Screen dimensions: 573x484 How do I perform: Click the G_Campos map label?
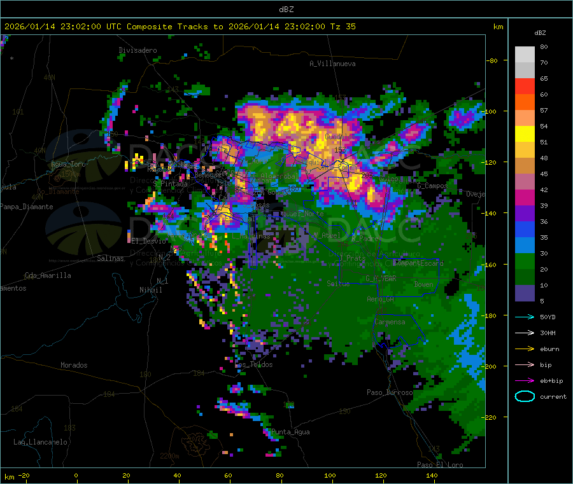432,186
